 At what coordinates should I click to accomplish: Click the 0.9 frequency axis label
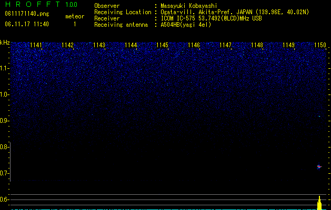pyautogui.click(x=5, y=121)
